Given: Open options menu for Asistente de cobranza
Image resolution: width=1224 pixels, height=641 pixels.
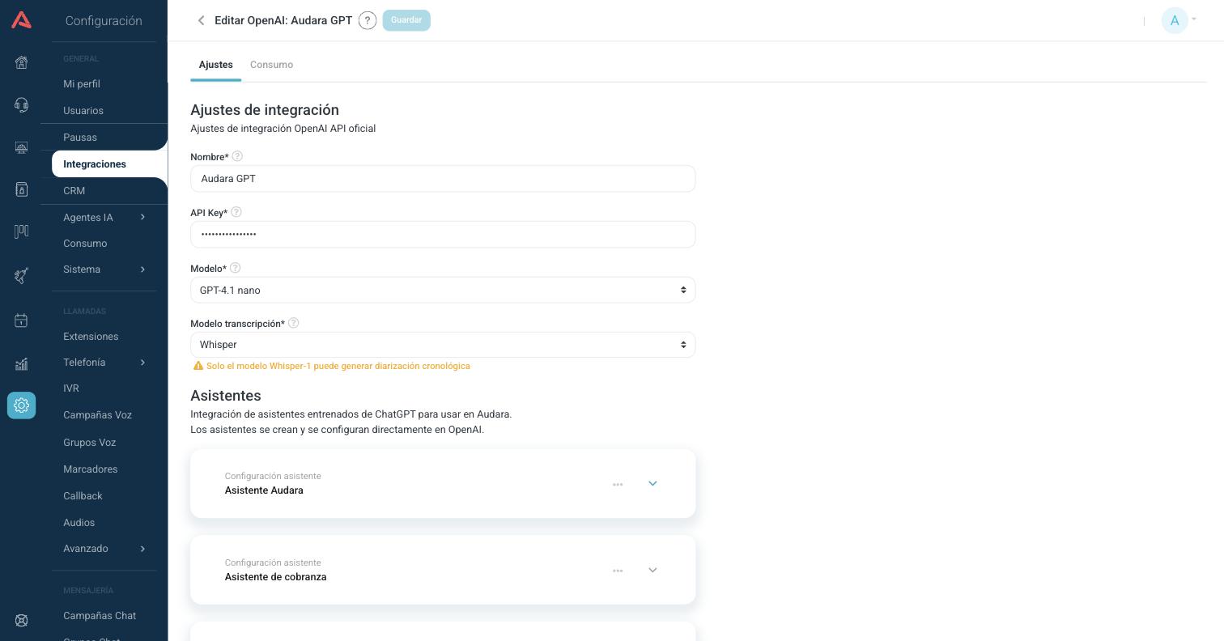Looking at the screenshot, I should 618,571.
